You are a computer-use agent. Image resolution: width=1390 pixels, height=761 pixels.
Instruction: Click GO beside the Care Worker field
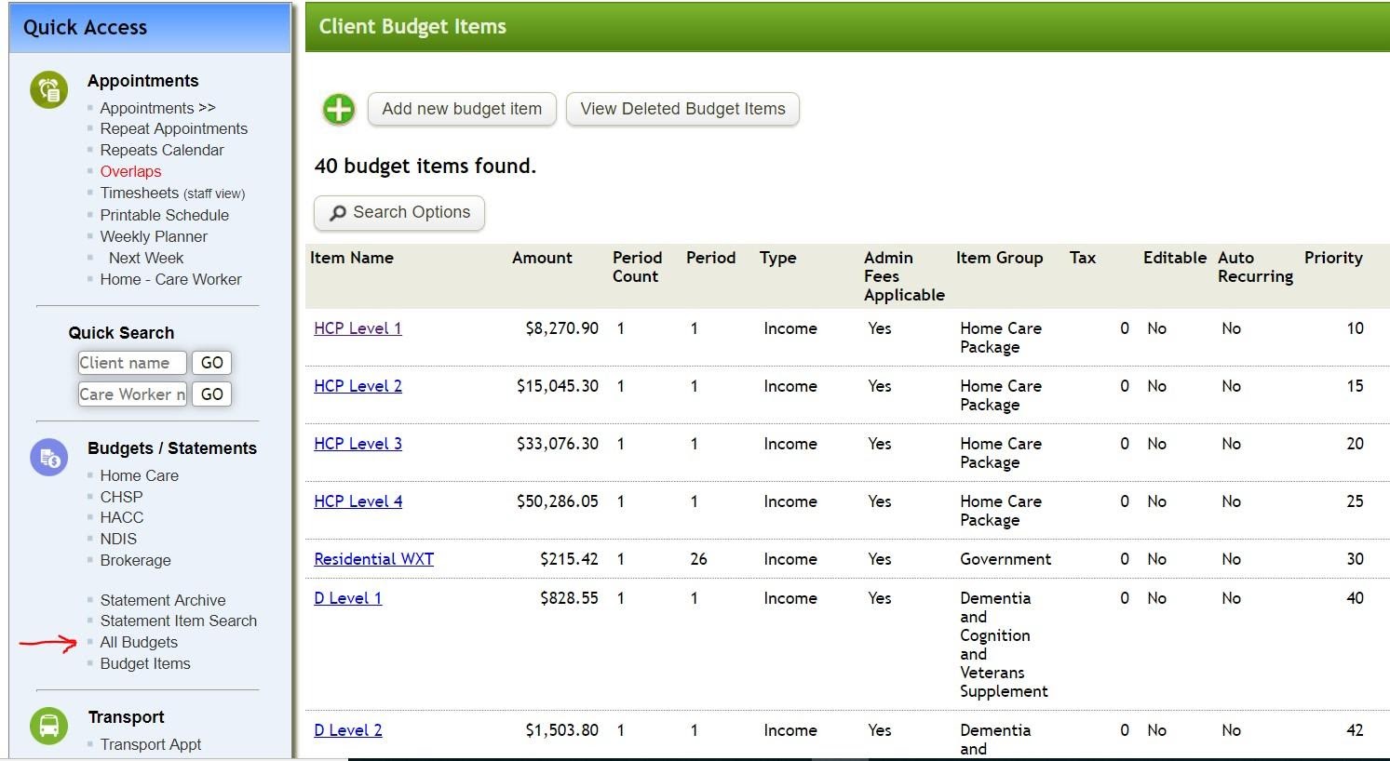211,394
